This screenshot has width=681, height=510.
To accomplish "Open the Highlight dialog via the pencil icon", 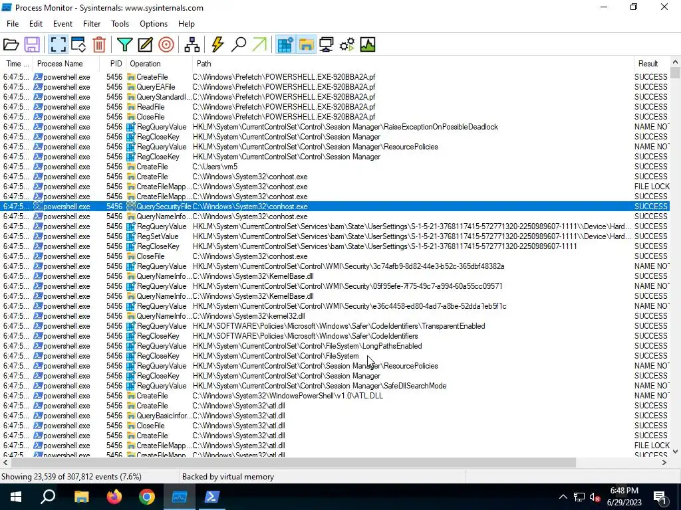I will [x=145, y=44].
